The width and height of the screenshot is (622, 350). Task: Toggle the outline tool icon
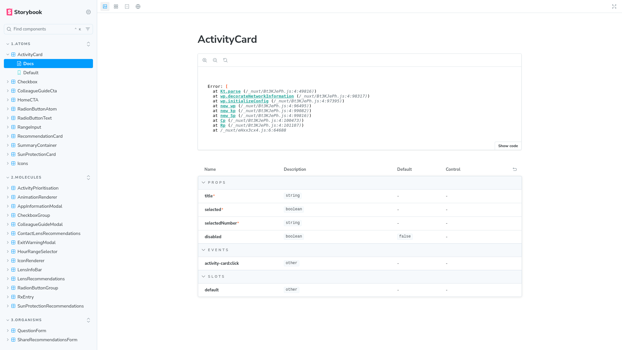coord(127,6)
